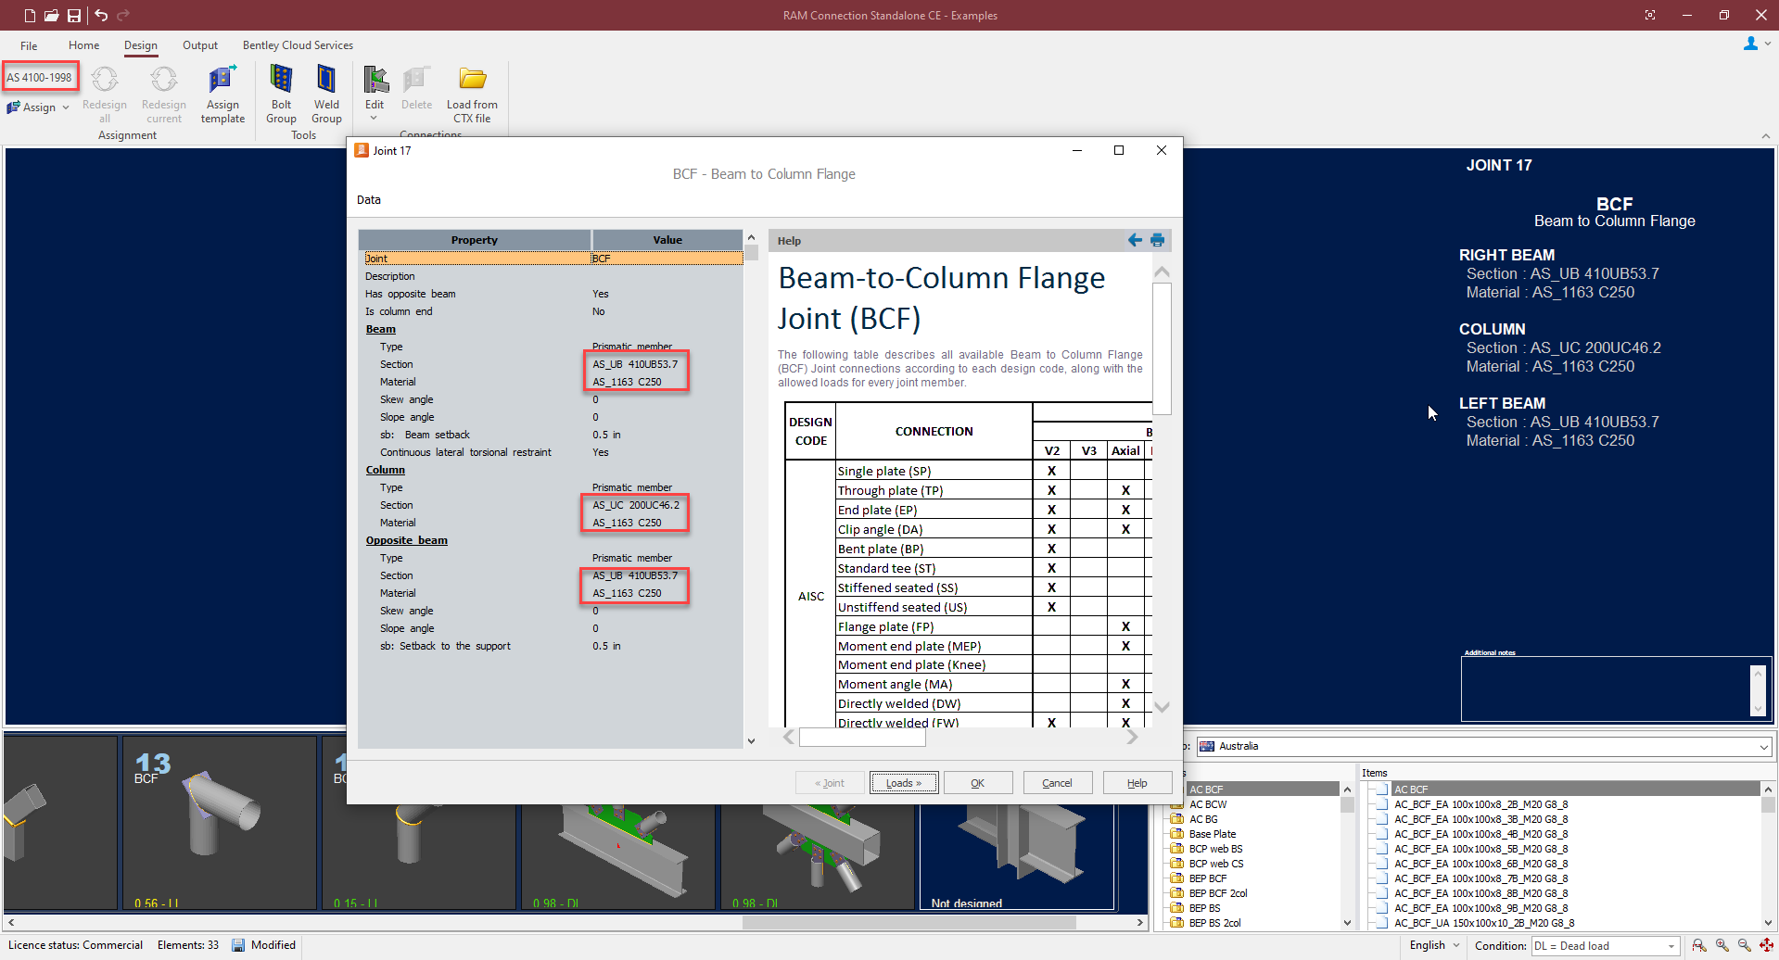Image resolution: width=1779 pixels, height=960 pixels.
Task: Load connections from CTX file
Action: tap(472, 95)
